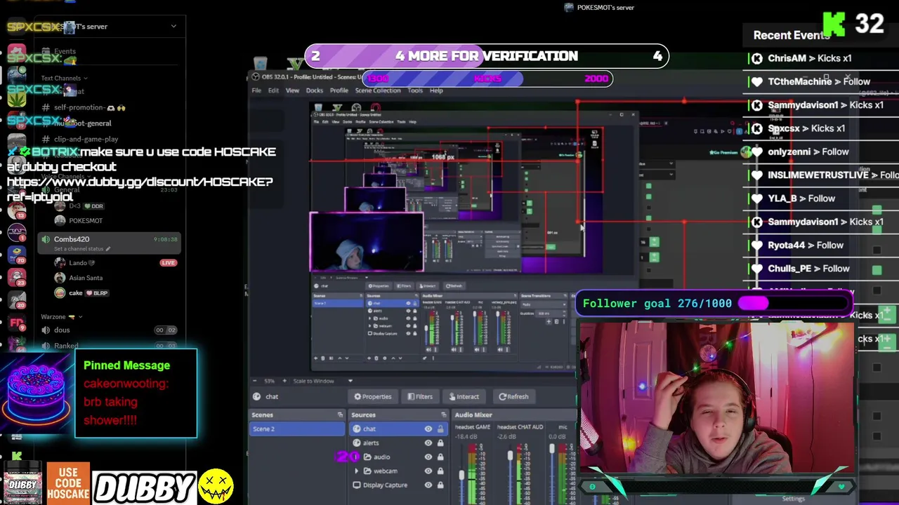Open the File menu in OBS
Viewport: 899px width, 505px height.
pyautogui.click(x=256, y=90)
